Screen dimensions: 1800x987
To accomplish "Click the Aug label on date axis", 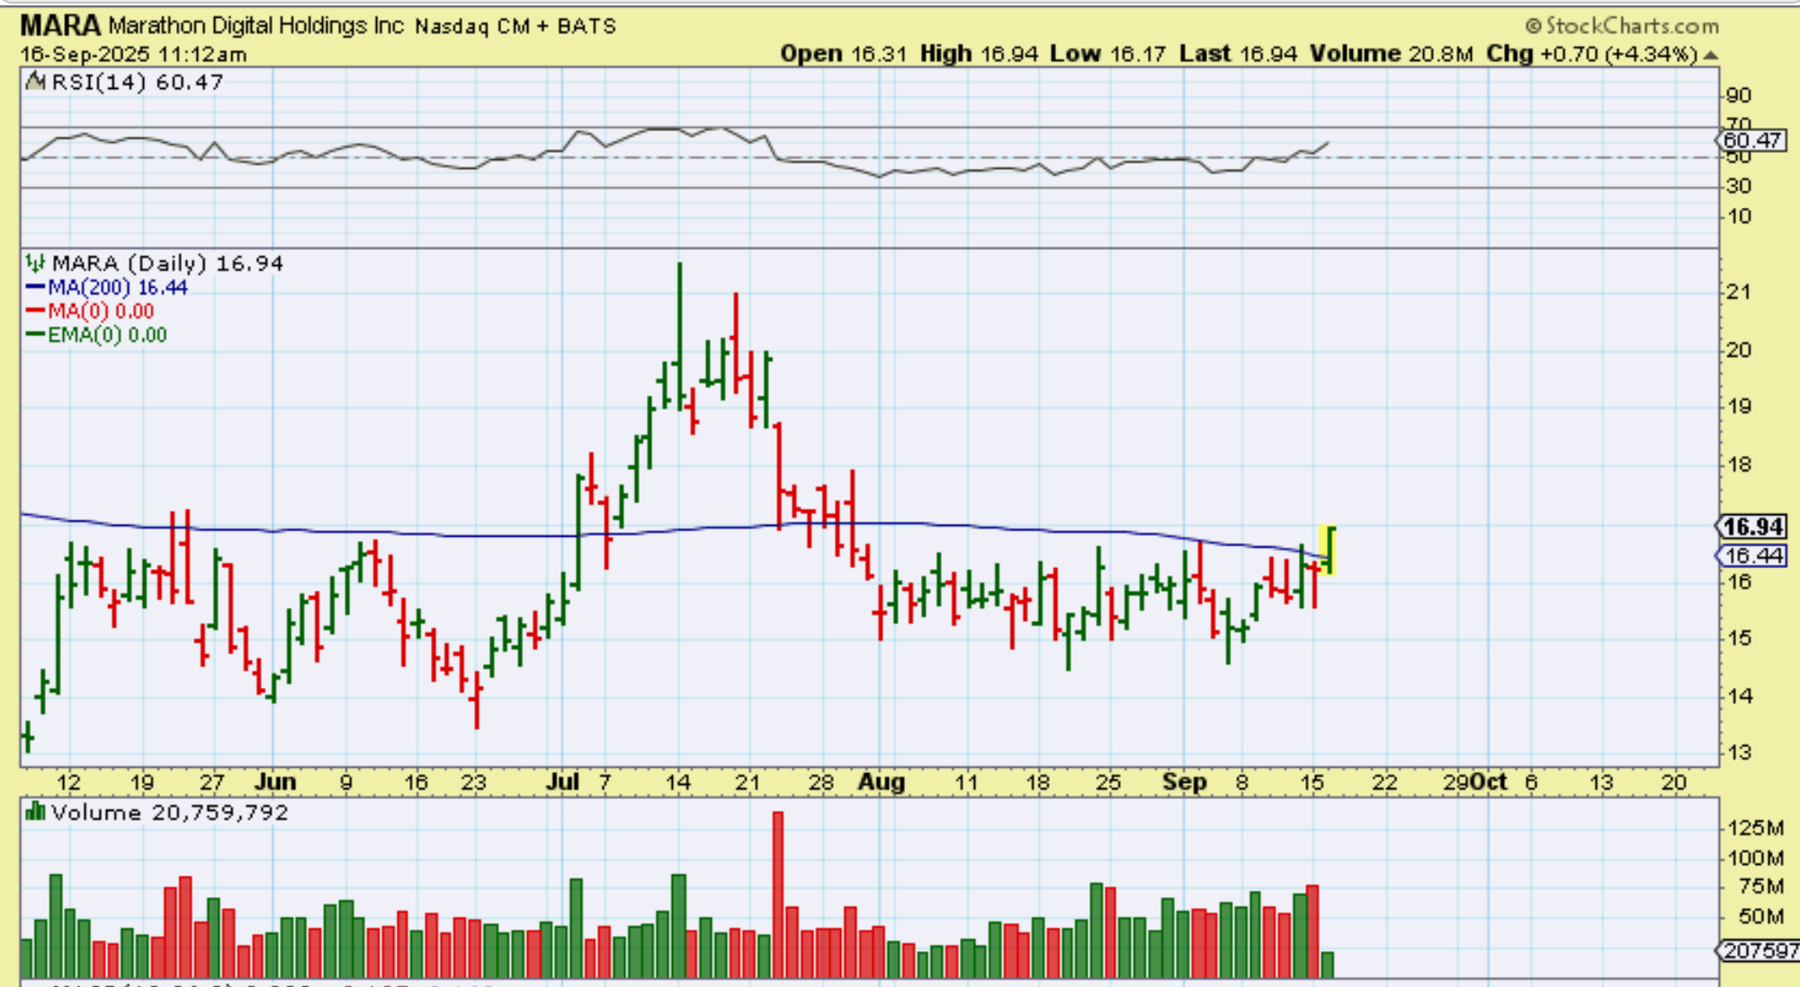I will click(x=881, y=782).
